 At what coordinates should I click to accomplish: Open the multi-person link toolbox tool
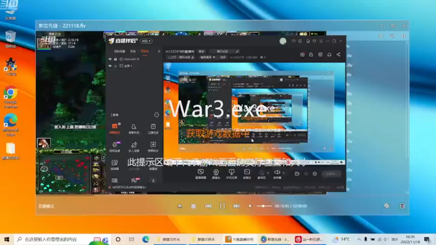pos(134,146)
